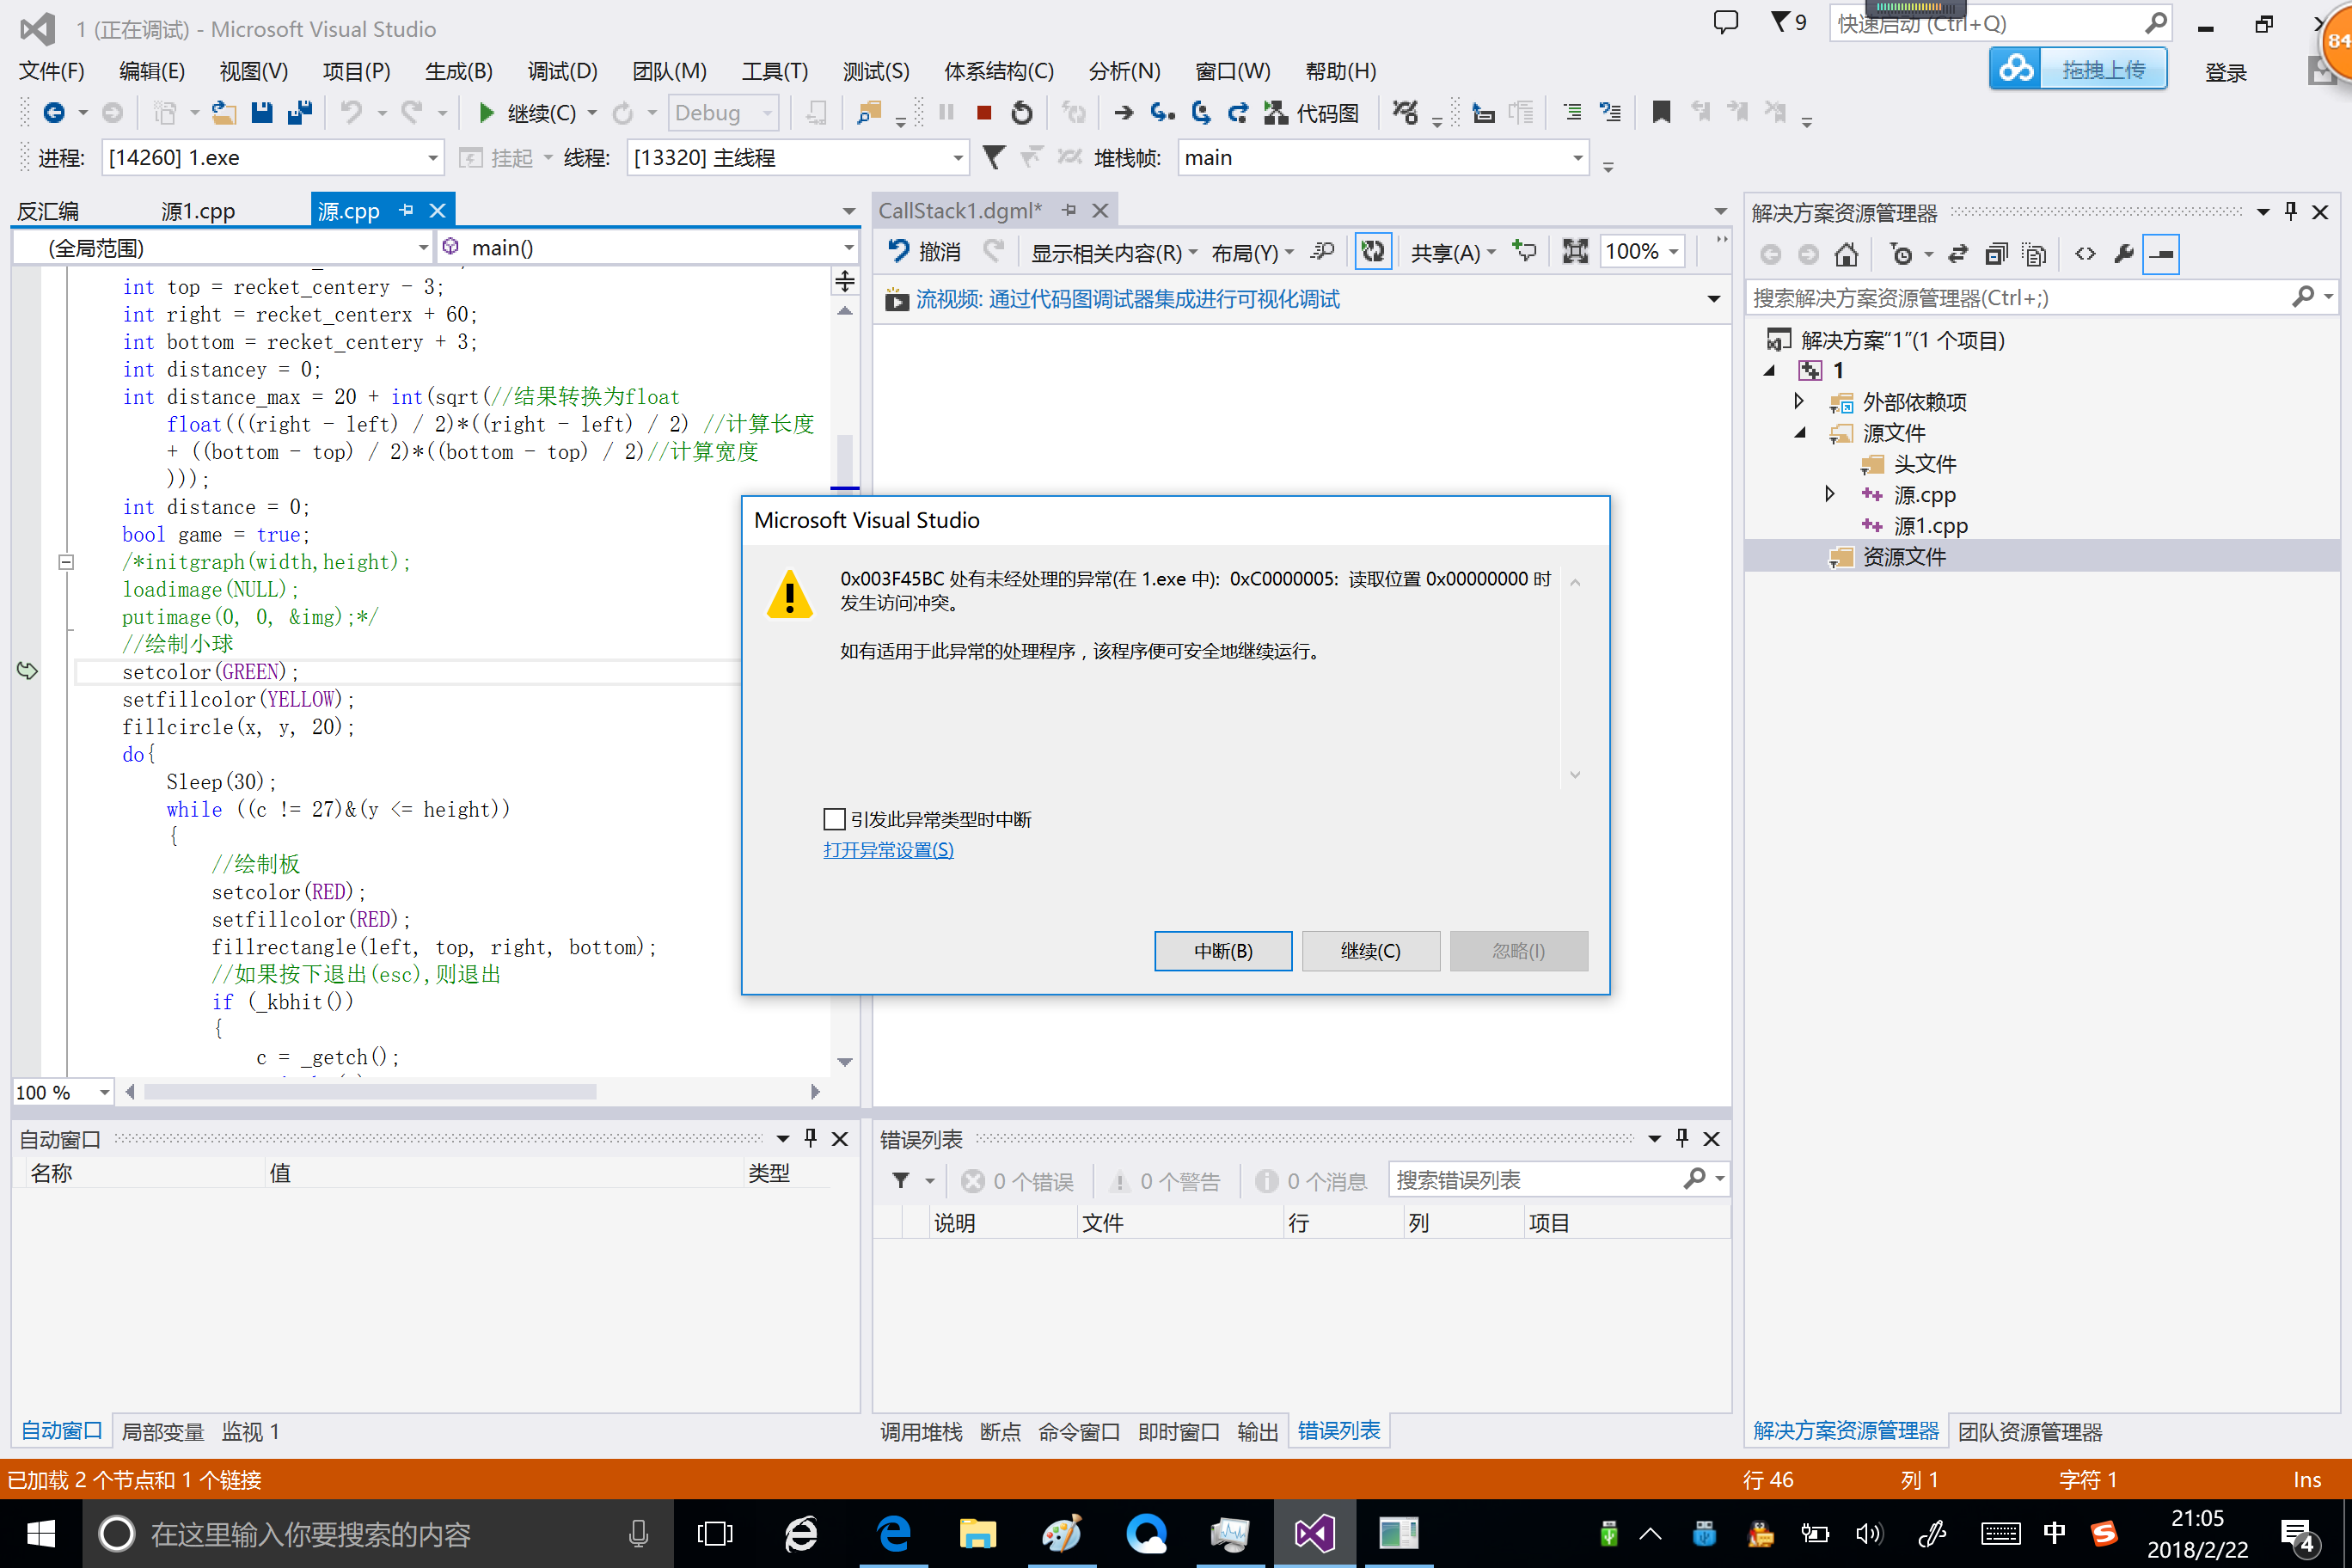
Task: Toggle auto-hide pin on 自动窗口 panel
Action: point(810,1138)
